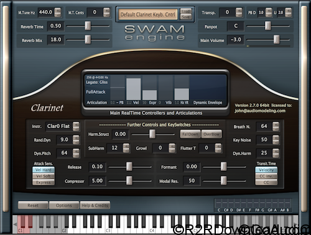
Task: Click the preset name display field
Action: coord(148,14)
